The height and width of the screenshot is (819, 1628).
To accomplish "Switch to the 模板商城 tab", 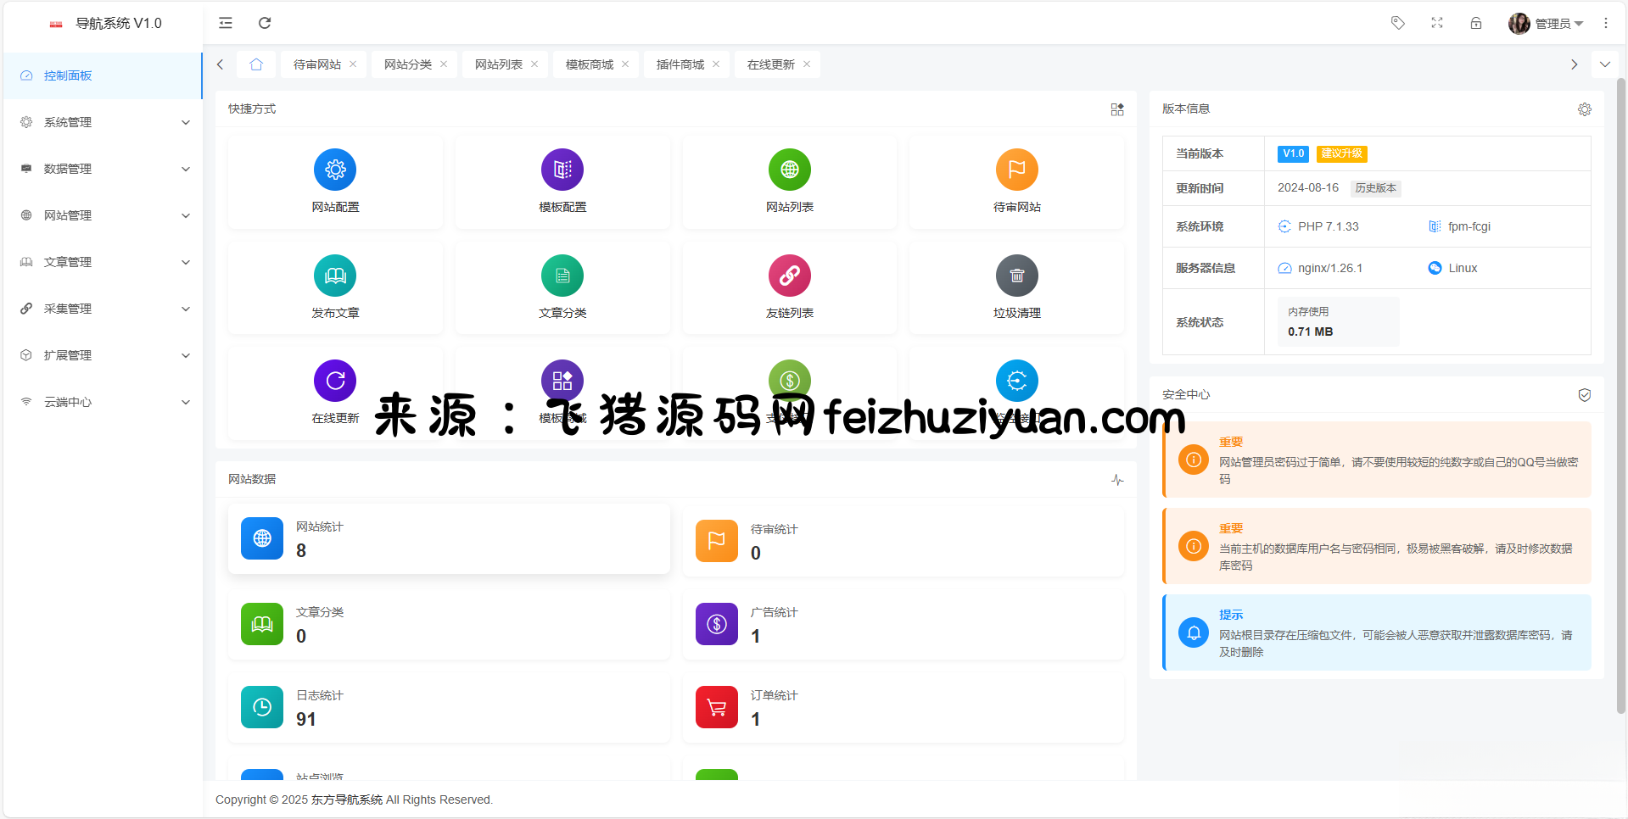I will click(590, 64).
